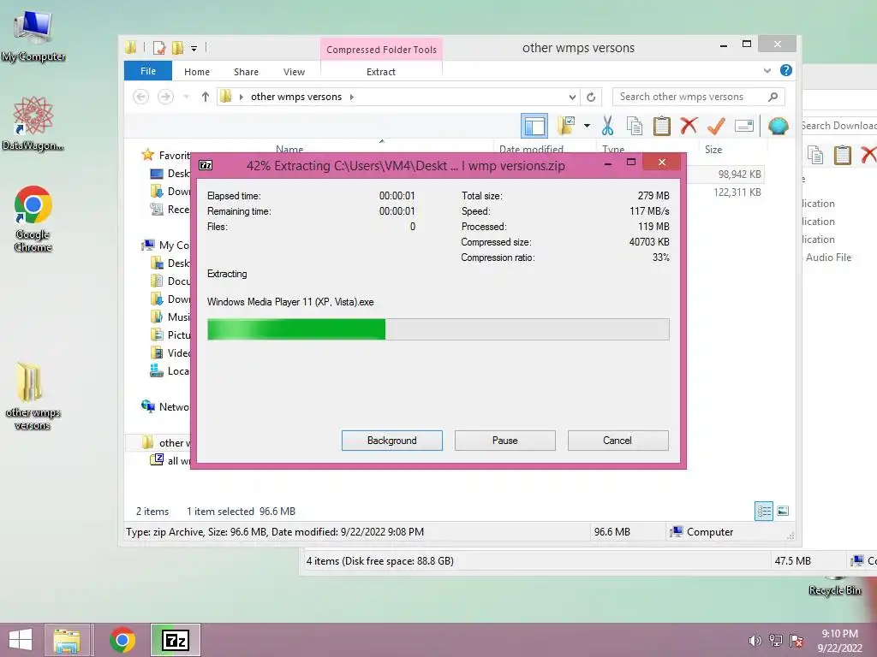Go back in Explorer navigation

point(141,97)
